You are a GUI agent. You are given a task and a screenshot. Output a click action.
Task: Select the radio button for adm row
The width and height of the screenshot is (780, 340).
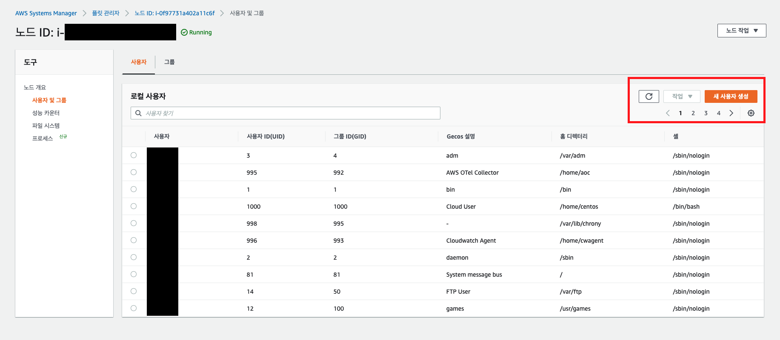pos(134,155)
